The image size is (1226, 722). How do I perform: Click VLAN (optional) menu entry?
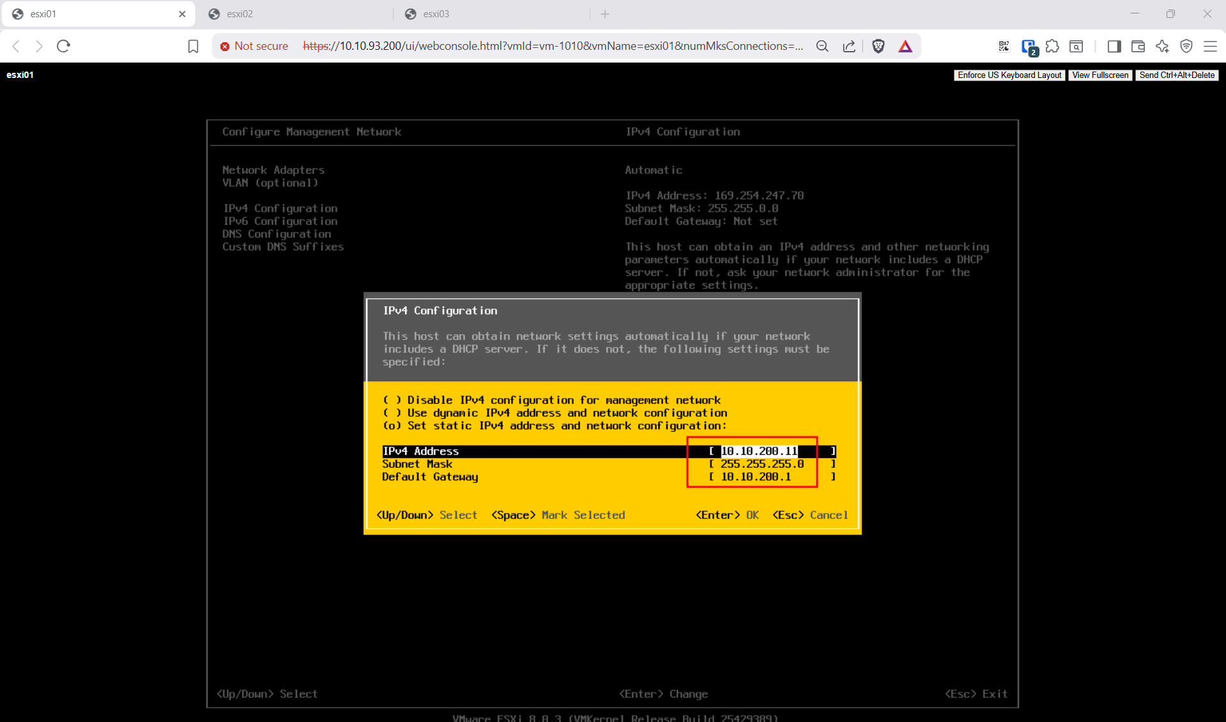point(270,183)
